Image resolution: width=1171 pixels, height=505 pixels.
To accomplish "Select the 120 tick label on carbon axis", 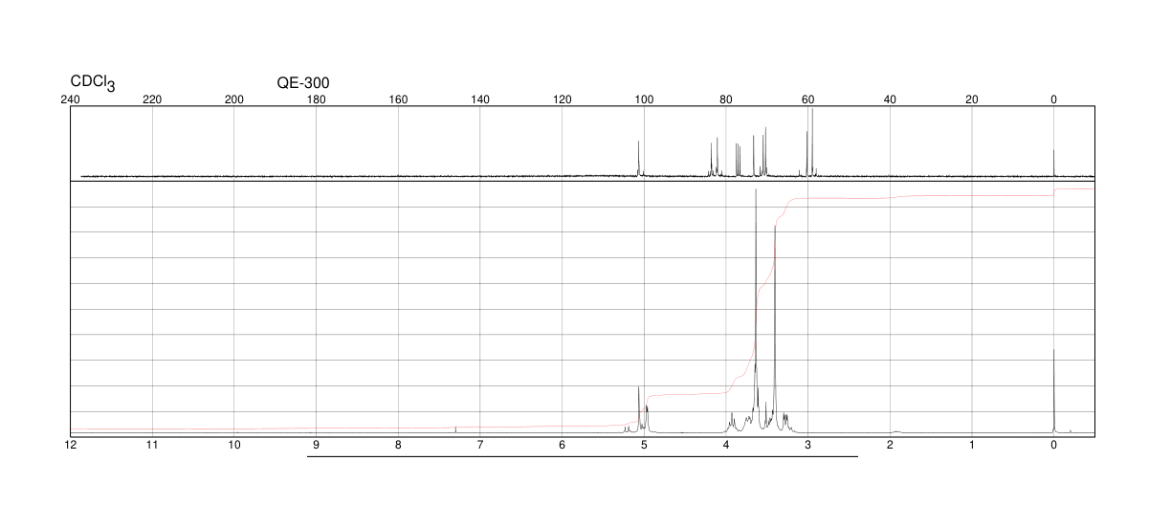I will click(563, 99).
